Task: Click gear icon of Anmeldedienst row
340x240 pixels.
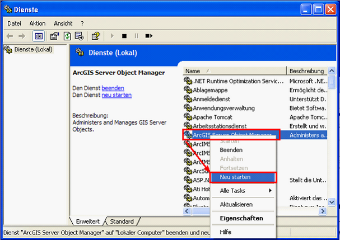Action: [188, 99]
